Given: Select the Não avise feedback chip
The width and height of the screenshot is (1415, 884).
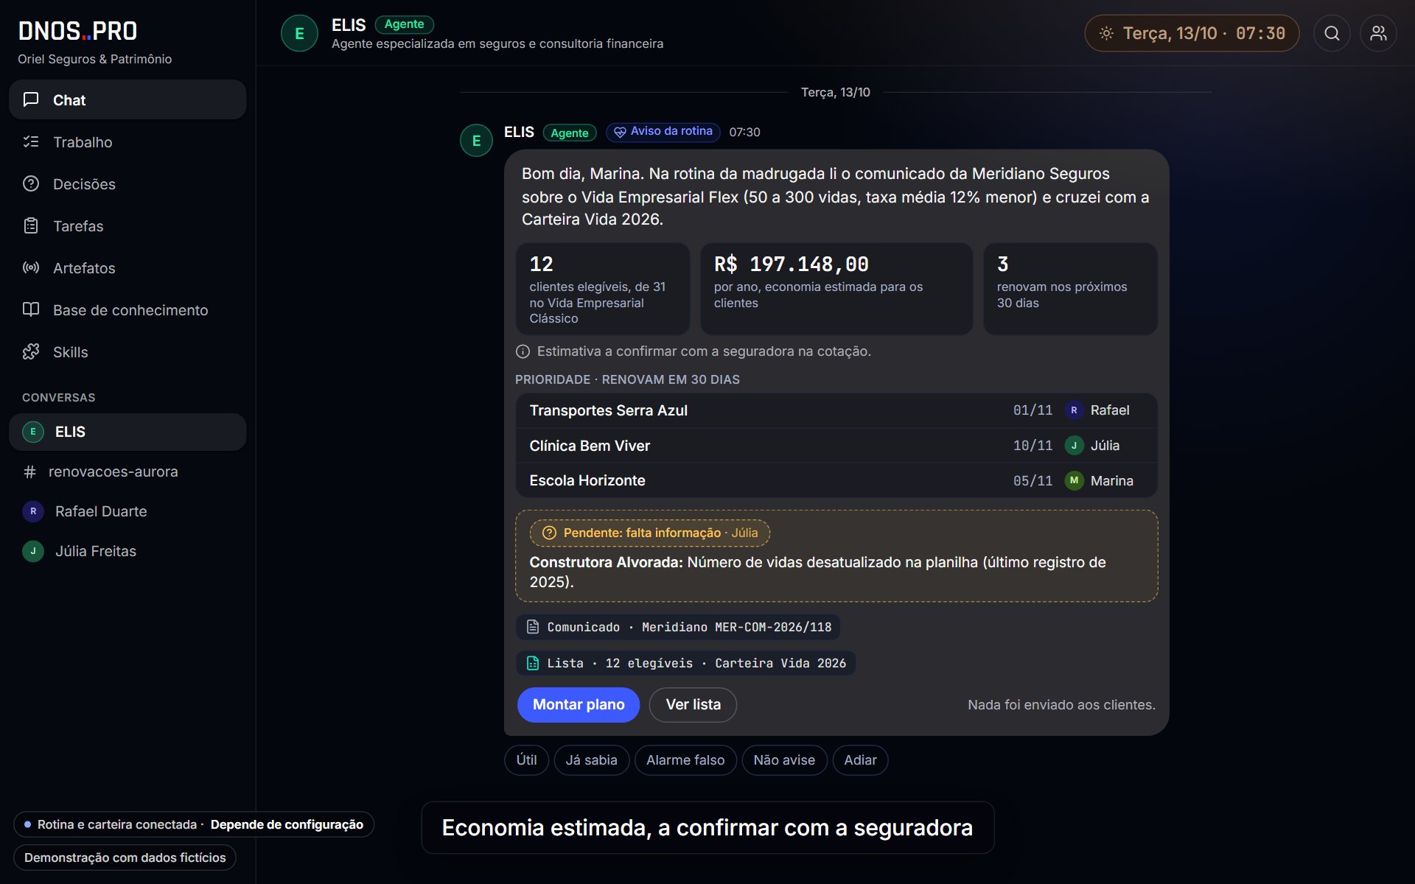Looking at the screenshot, I should click(x=784, y=760).
